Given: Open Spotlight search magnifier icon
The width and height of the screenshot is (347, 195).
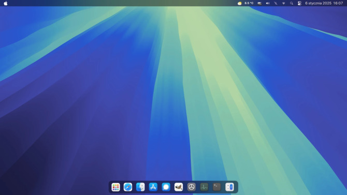Looking at the screenshot, I should (292, 3).
